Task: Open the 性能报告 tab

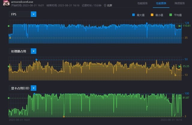Action: pyautogui.click(x=142, y=3)
